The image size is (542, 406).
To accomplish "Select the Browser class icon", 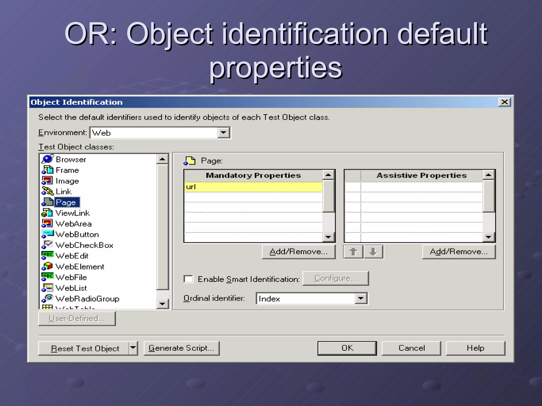I will point(48,159).
